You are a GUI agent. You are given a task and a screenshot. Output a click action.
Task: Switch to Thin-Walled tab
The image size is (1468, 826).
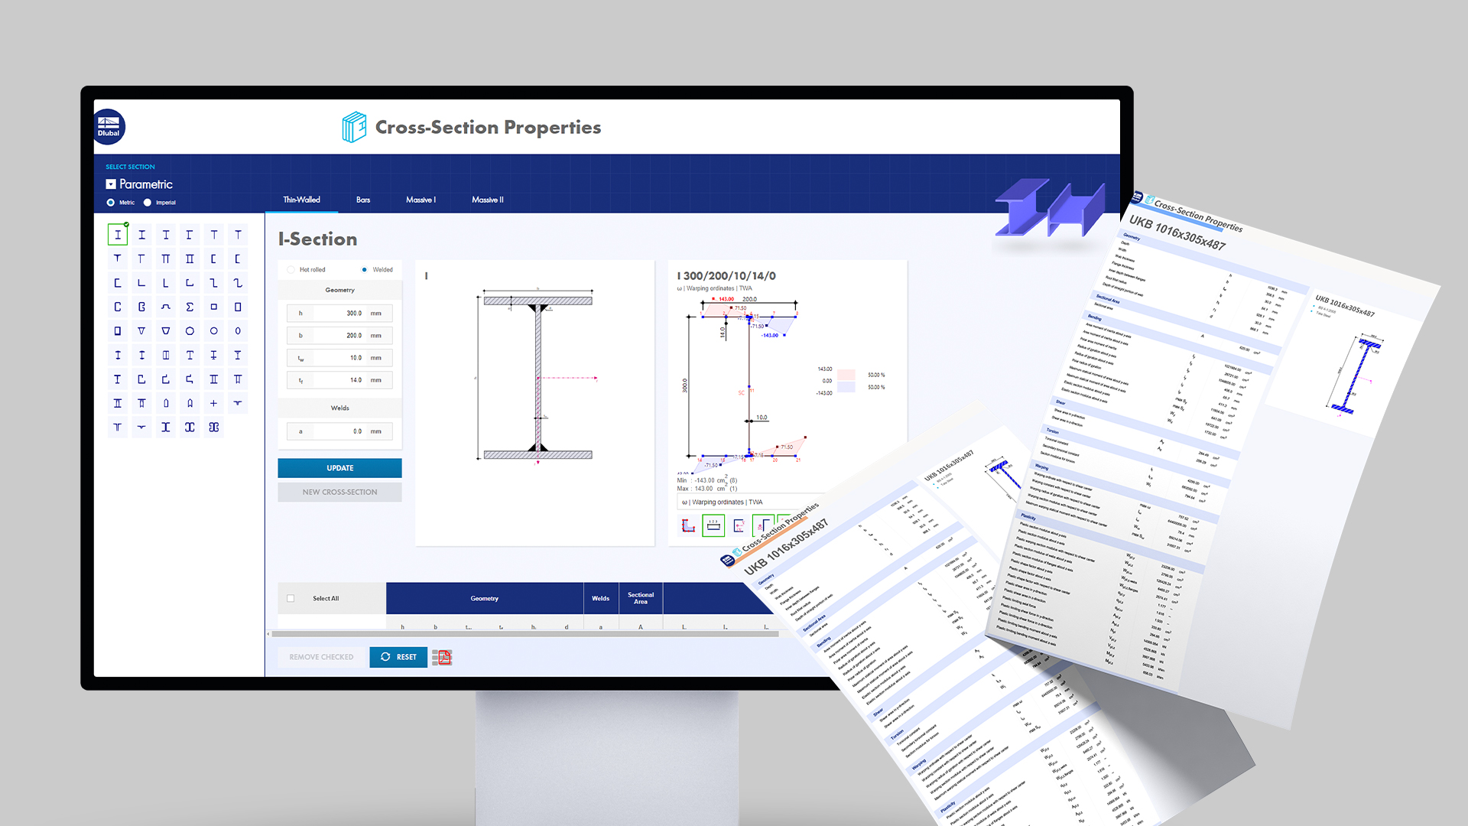(x=303, y=200)
